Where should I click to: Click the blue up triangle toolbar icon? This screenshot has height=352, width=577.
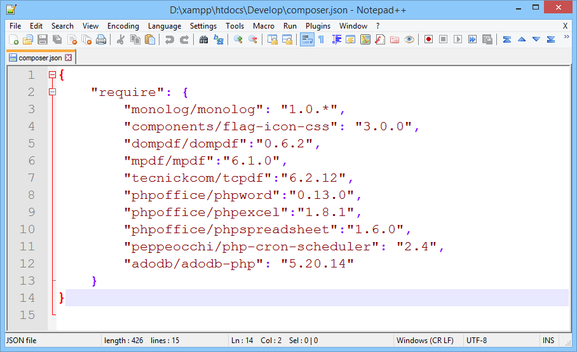(x=522, y=39)
